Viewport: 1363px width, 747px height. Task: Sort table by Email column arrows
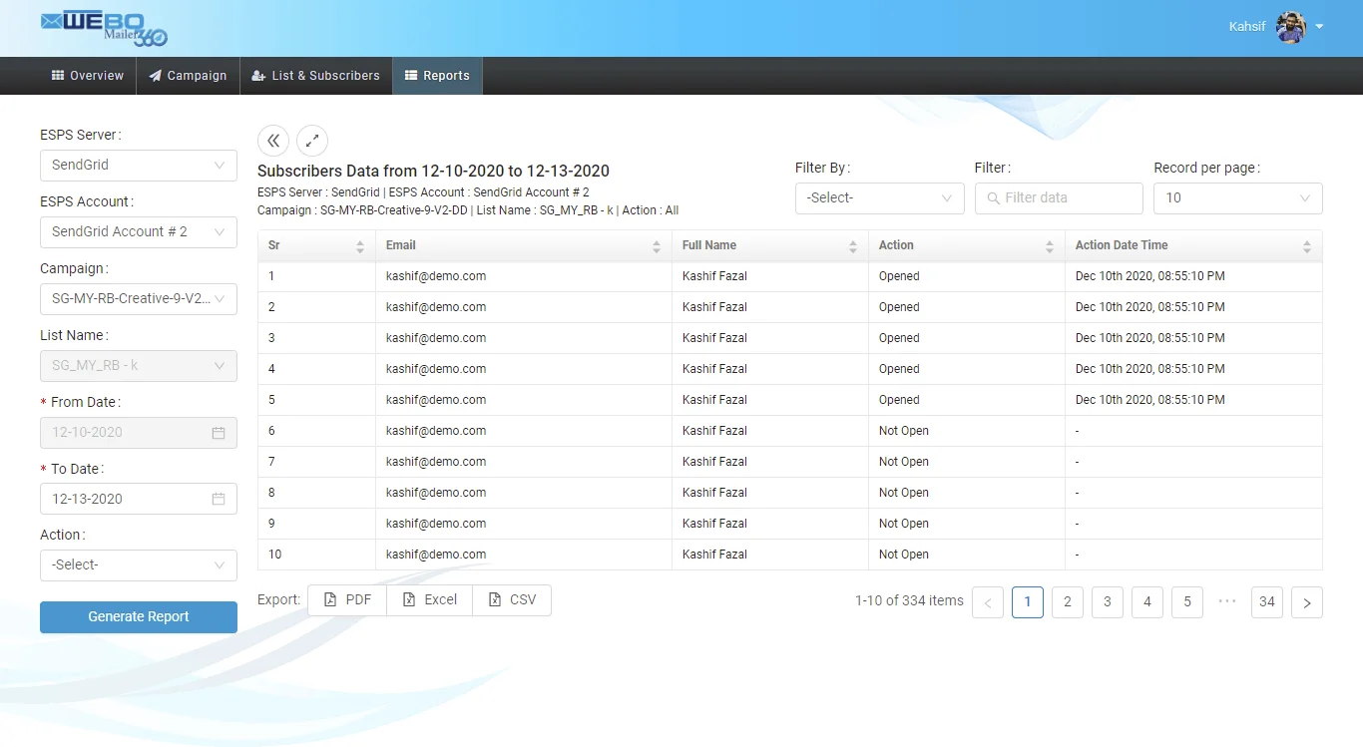pos(657,246)
